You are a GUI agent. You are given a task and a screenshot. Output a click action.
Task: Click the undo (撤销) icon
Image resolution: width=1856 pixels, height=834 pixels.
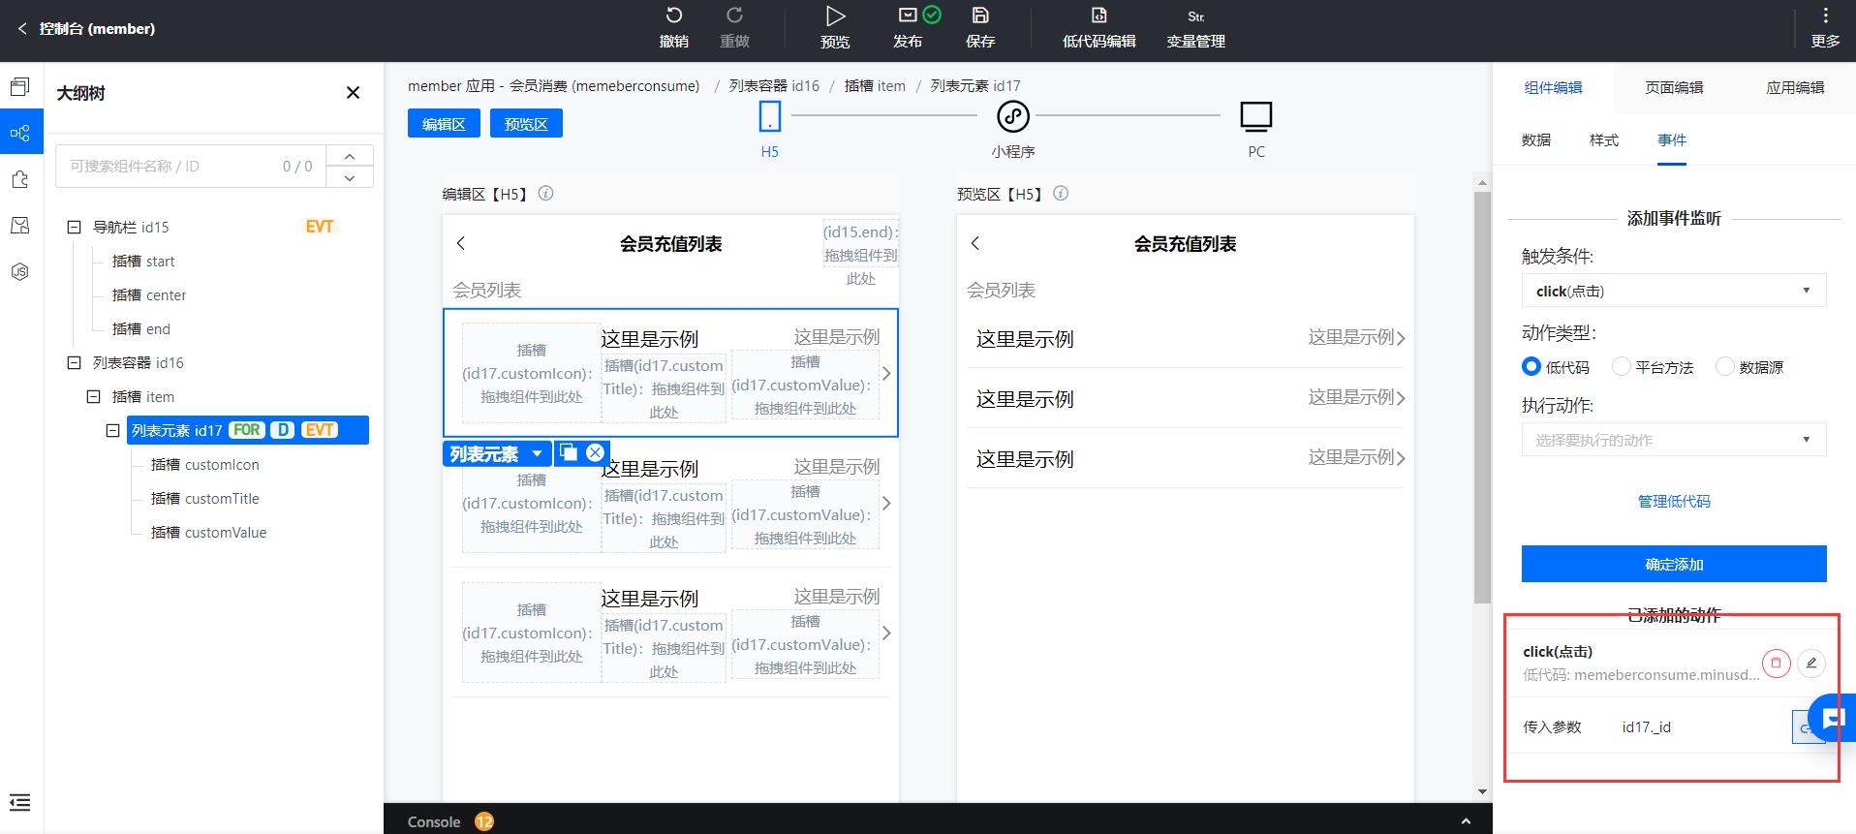pyautogui.click(x=674, y=15)
